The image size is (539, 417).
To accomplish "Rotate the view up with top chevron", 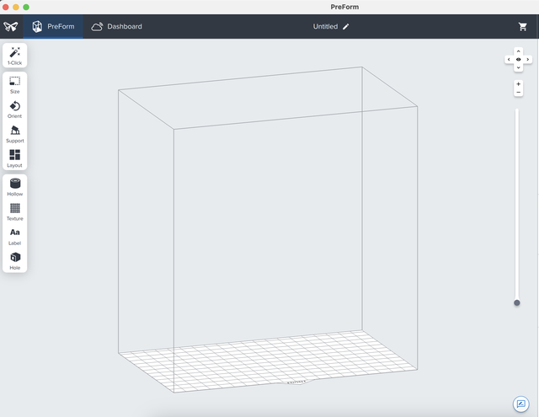I will pyautogui.click(x=518, y=51).
